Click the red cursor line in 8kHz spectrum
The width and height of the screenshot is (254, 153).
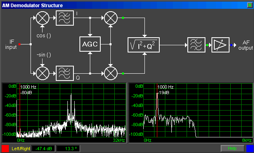(157, 110)
